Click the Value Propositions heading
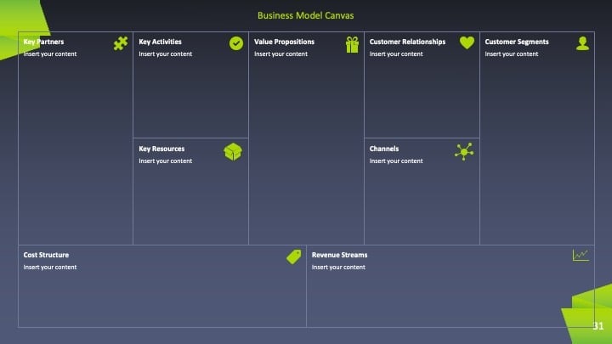The image size is (612, 344). (284, 42)
